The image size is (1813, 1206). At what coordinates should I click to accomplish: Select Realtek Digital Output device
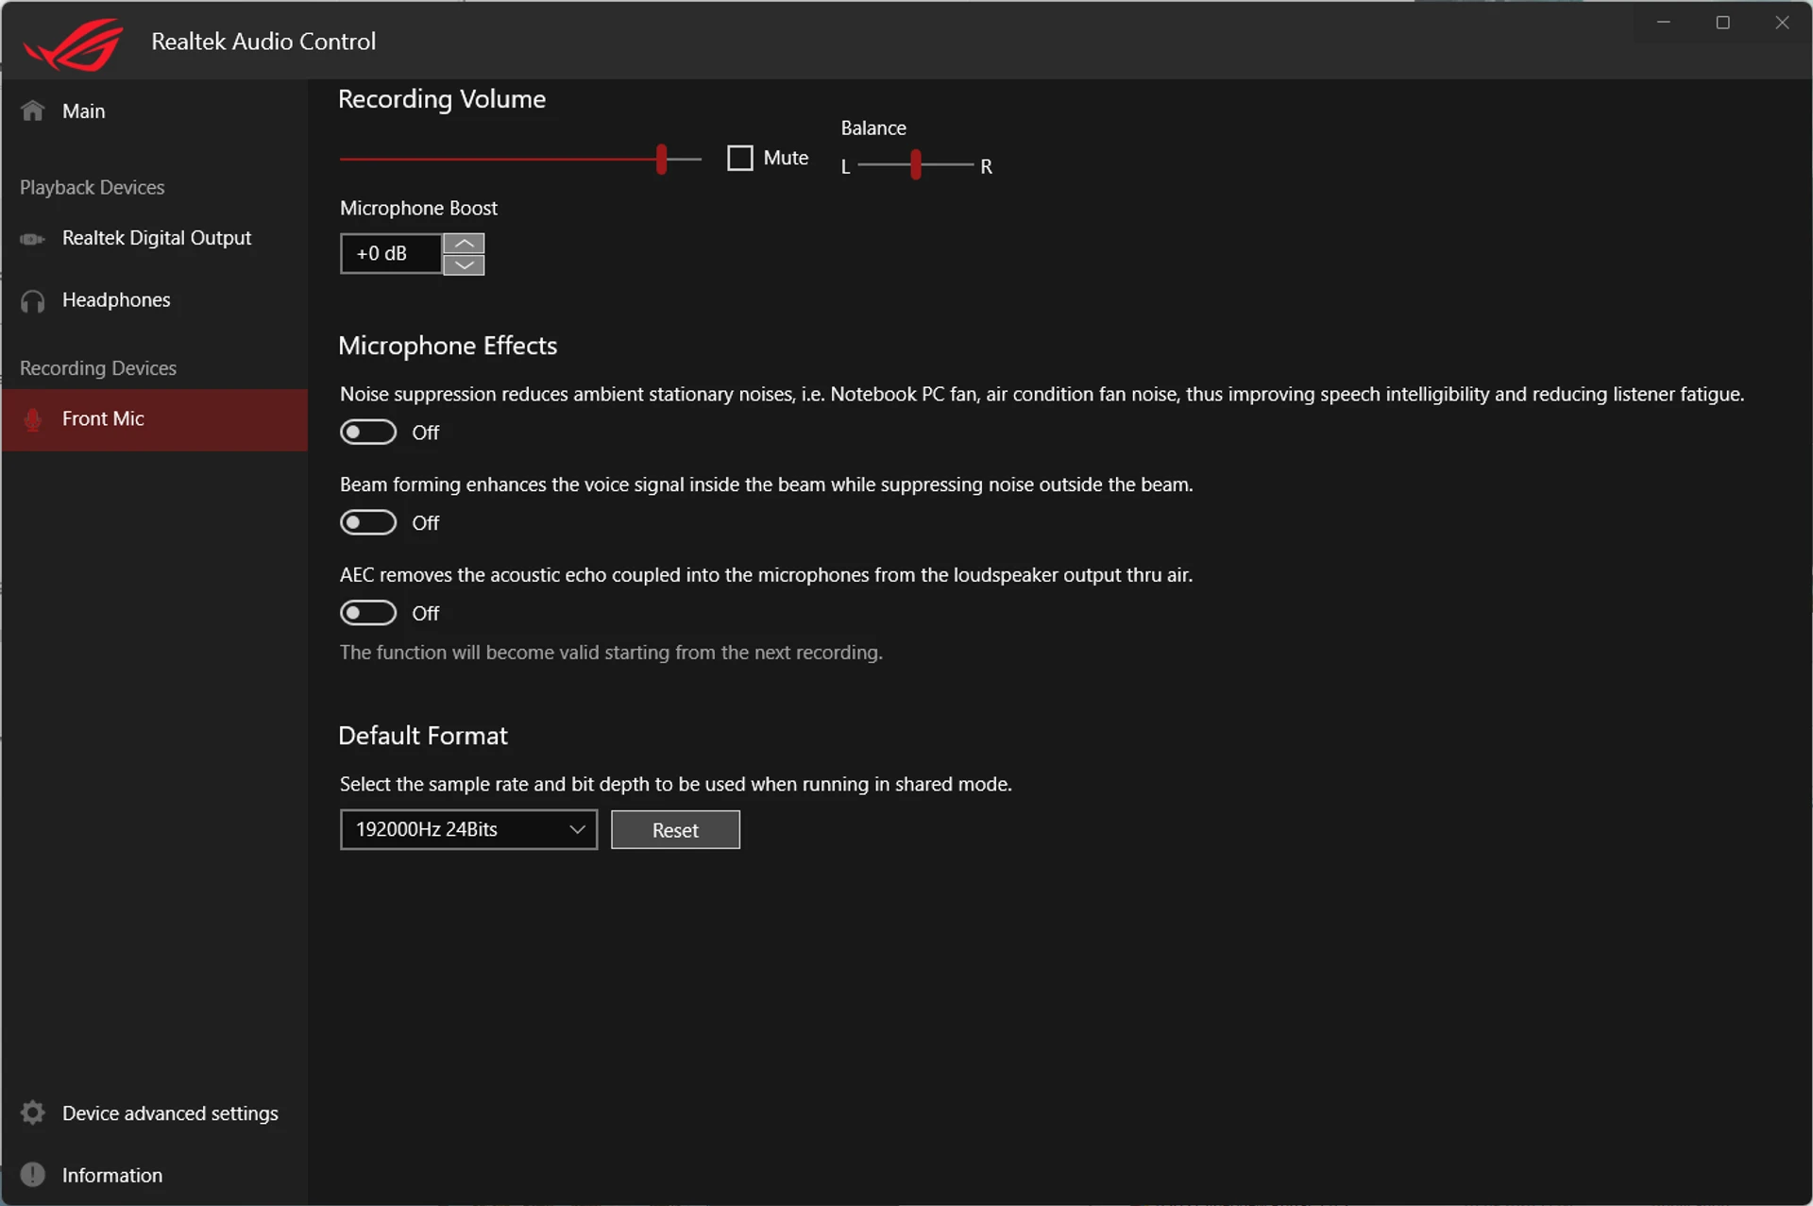point(155,239)
